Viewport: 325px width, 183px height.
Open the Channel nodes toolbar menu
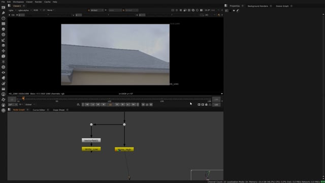tap(4, 24)
